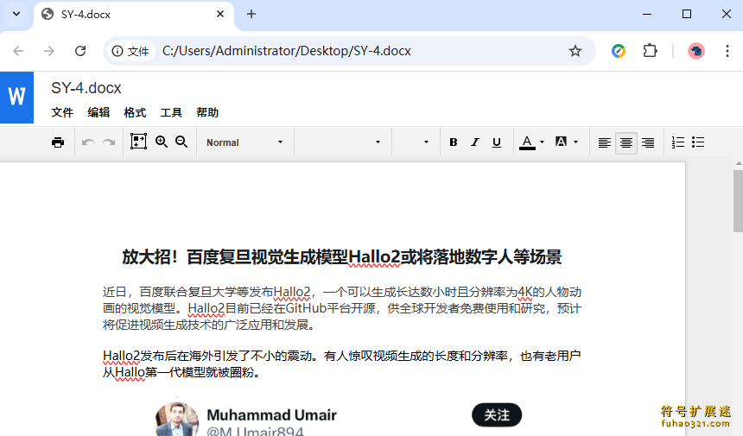
Task: Select the SY-4.docx browser tab
Action: 133,15
